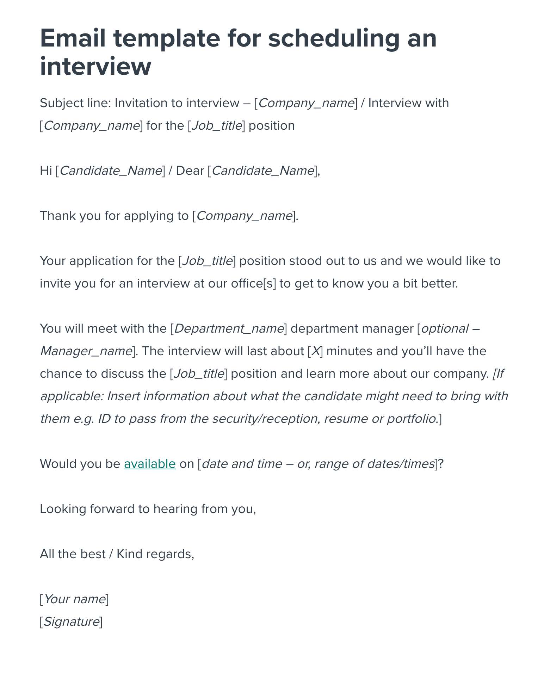Click the "Signature" placeholder
Image resolution: width=544 pixels, height=673 pixels.
click(71, 622)
